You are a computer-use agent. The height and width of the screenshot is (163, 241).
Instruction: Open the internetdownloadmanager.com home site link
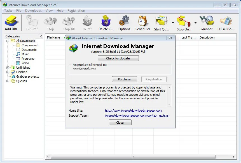click(x=134, y=111)
